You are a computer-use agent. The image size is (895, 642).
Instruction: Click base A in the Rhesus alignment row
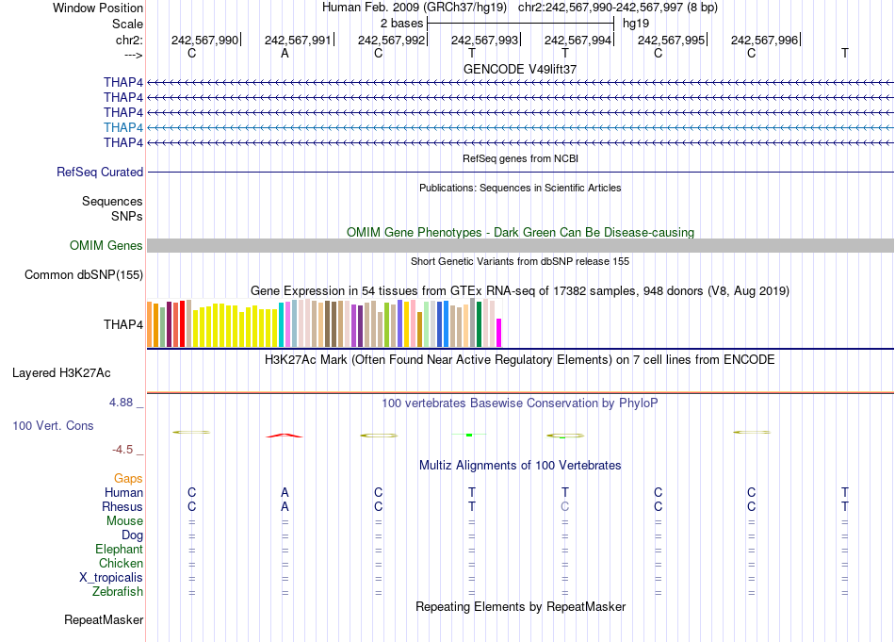[x=285, y=506]
